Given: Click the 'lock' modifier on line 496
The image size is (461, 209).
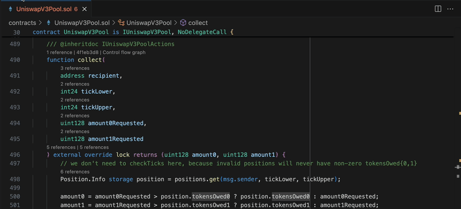Looking at the screenshot, I should 123,155.
